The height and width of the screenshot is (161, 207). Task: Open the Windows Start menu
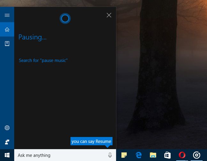point(7,155)
